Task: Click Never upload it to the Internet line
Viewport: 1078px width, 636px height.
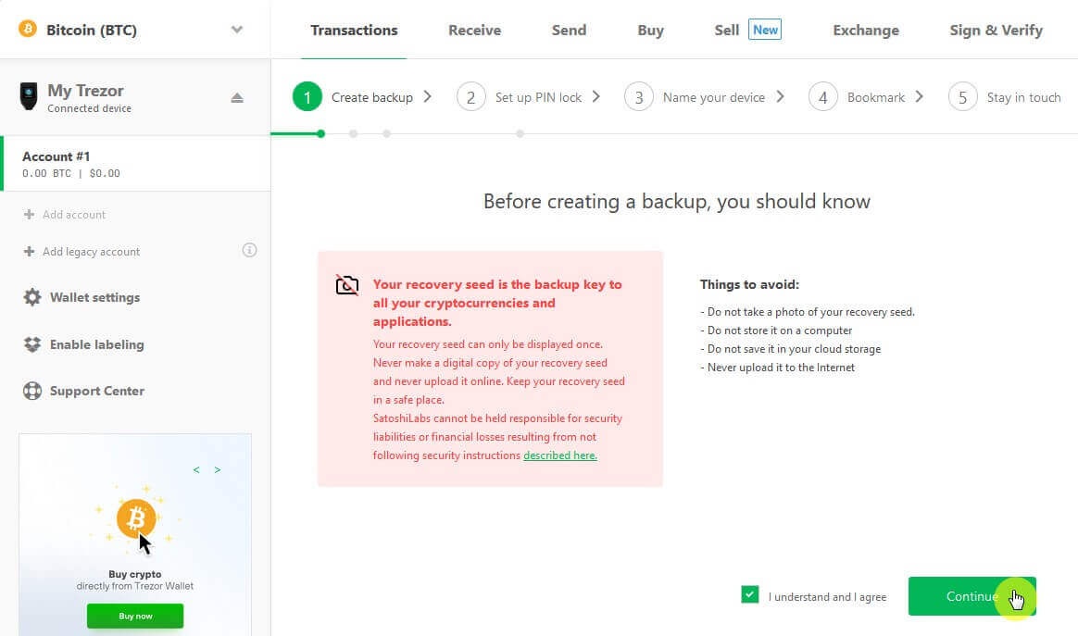Action: (778, 368)
